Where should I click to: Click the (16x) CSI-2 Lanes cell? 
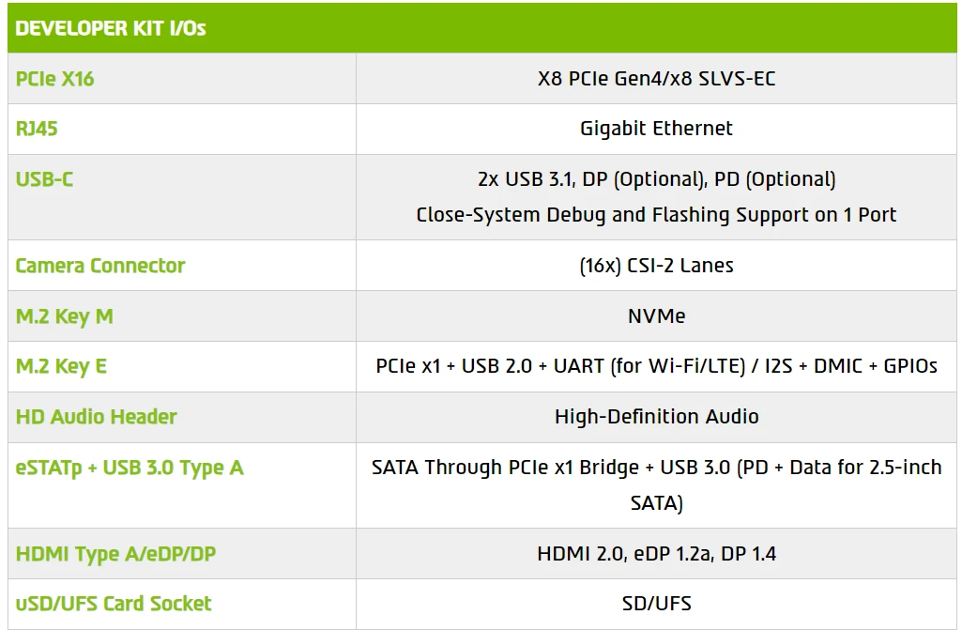click(x=656, y=266)
